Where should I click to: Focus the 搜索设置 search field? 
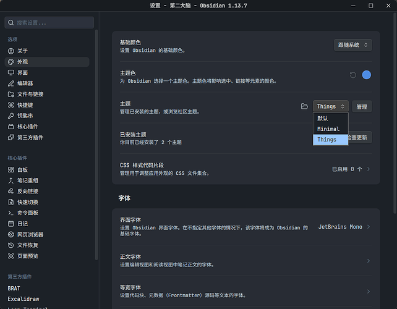[x=49, y=23]
